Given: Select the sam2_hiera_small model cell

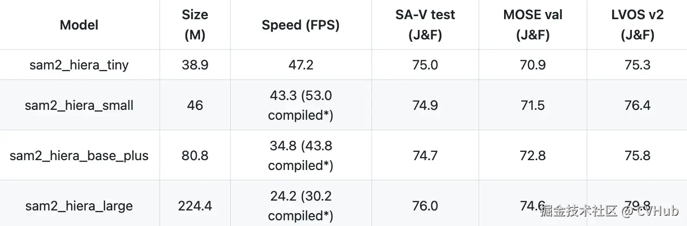Looking at the screenshot, I should [x=79, y=105].
